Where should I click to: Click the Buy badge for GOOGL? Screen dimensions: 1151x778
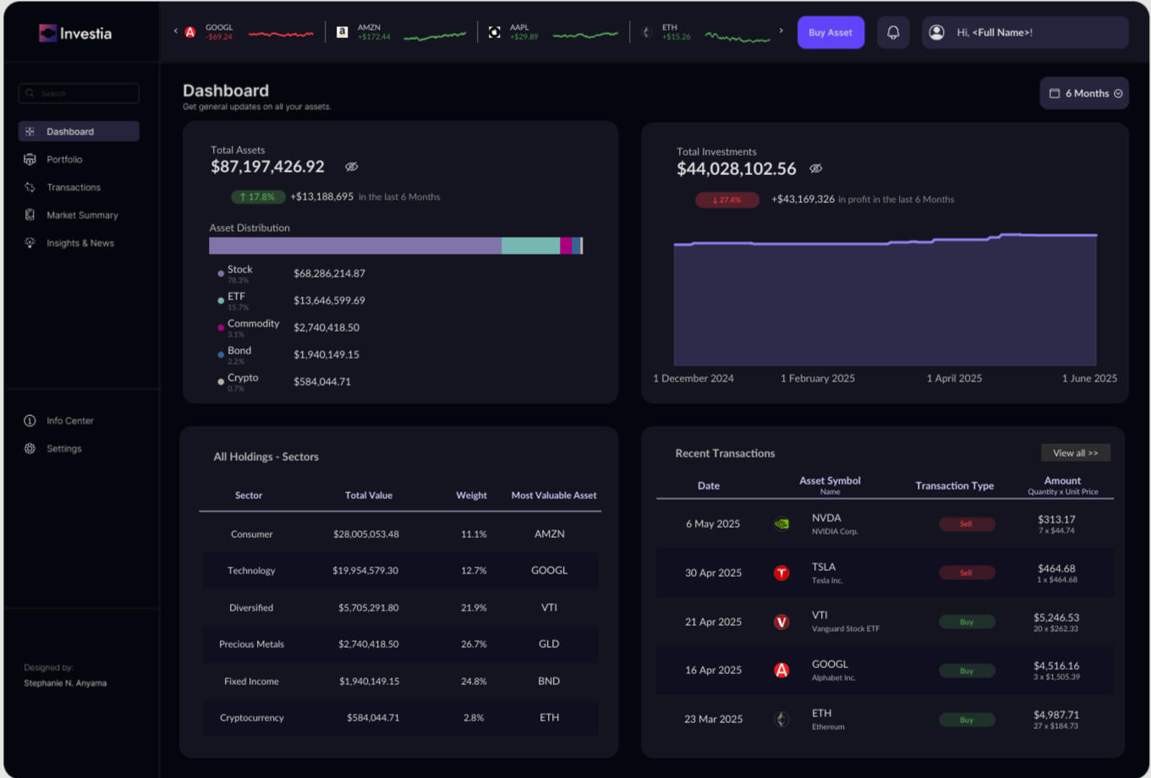(967, 671)
